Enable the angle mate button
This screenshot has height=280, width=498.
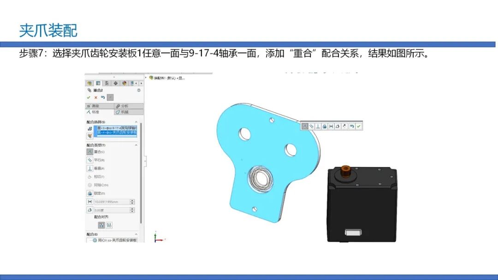(x=90, y=210)
